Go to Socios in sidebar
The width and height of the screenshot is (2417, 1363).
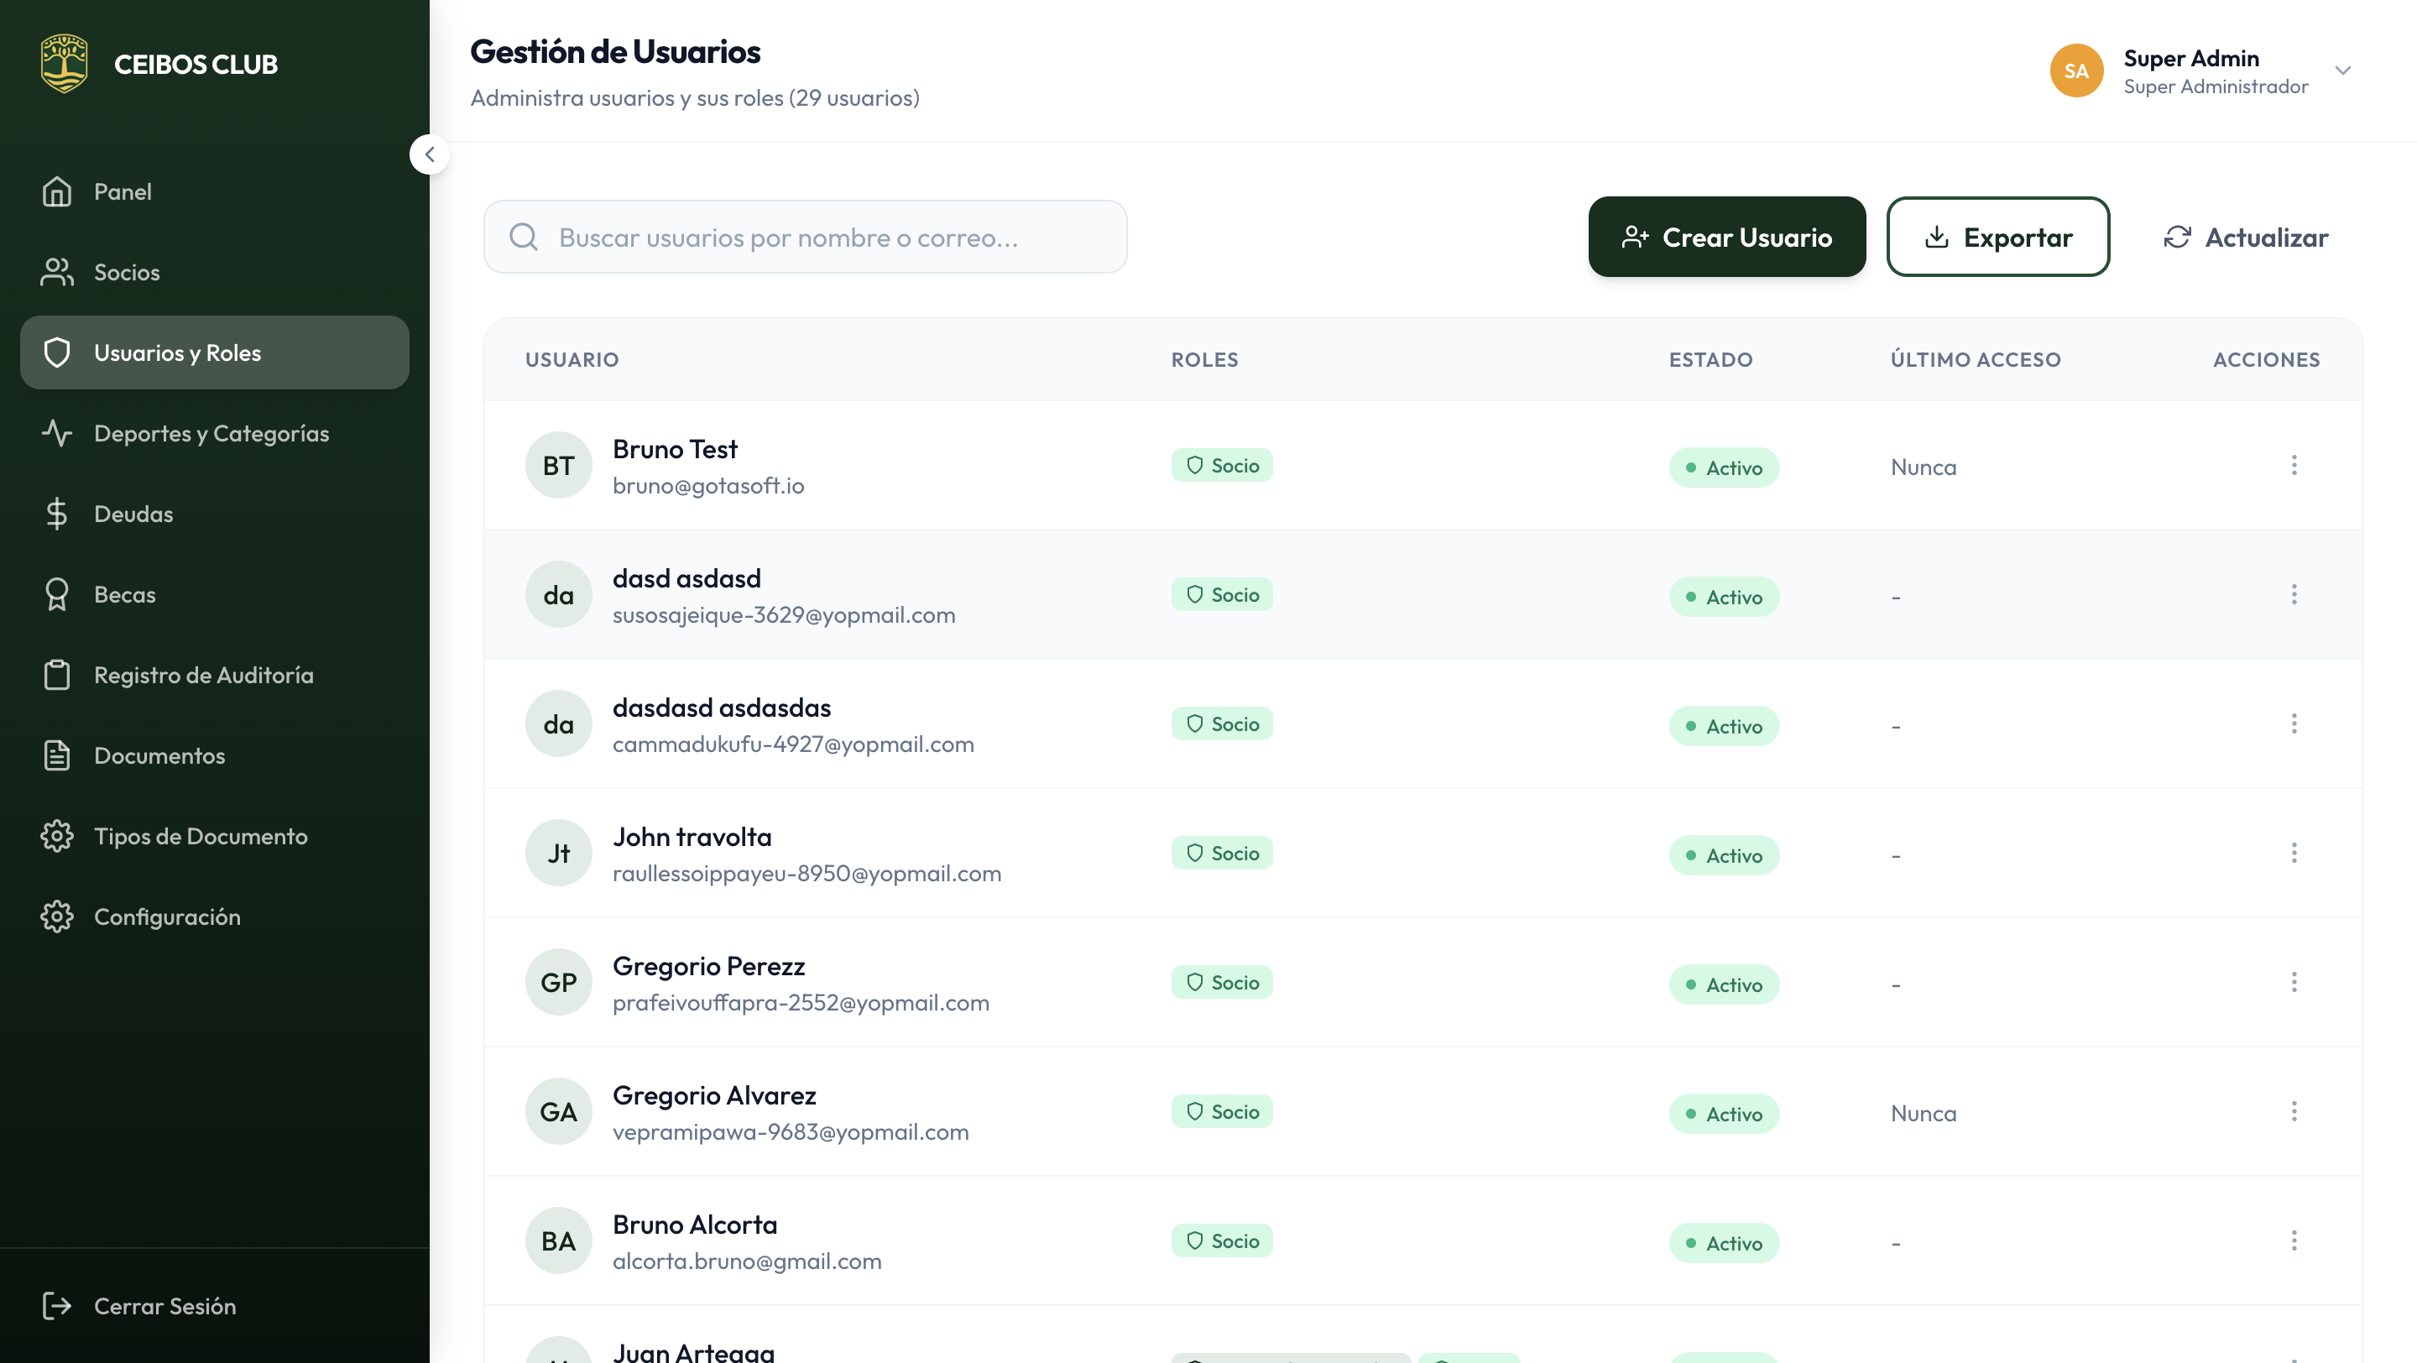(x=127, y=272)
